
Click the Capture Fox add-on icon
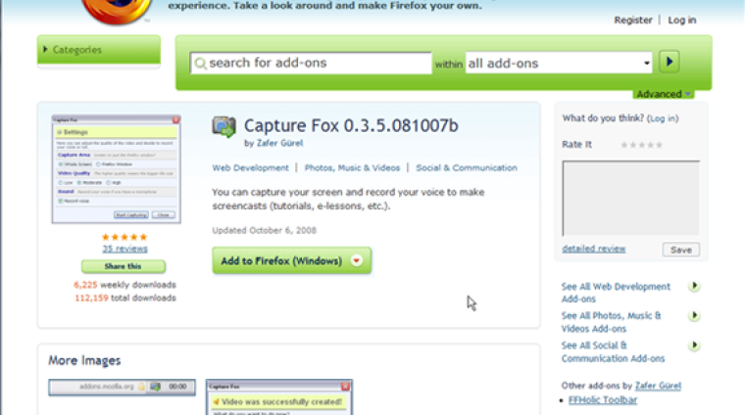coord(223,126)
